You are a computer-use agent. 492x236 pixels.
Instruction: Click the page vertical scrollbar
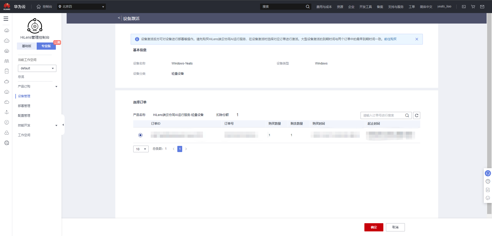pos(489,113)
